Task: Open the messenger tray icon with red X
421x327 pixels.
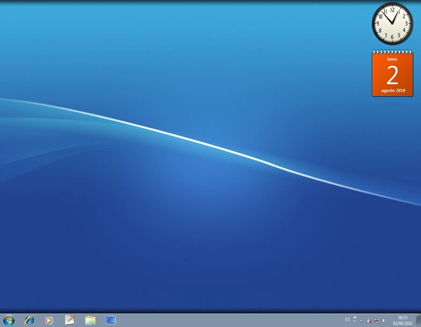Action: (x=369, y=320)
